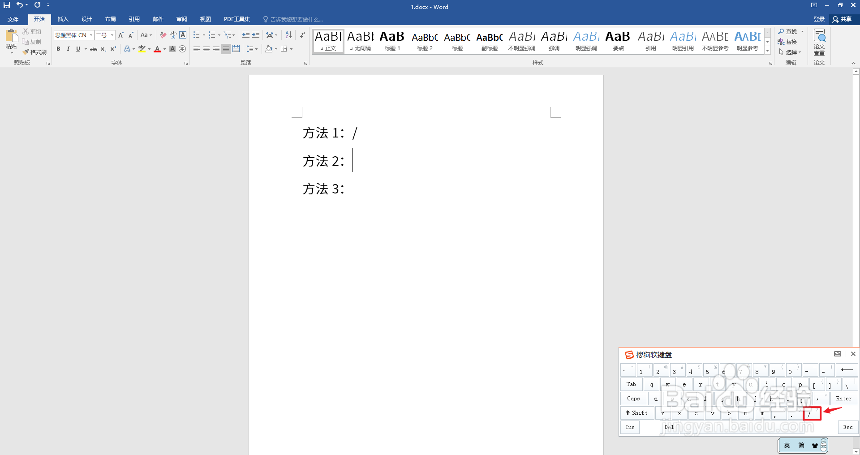Screen dimensions: 860x455
Task: Click the Share (共享) button
Action: (842, 19)
